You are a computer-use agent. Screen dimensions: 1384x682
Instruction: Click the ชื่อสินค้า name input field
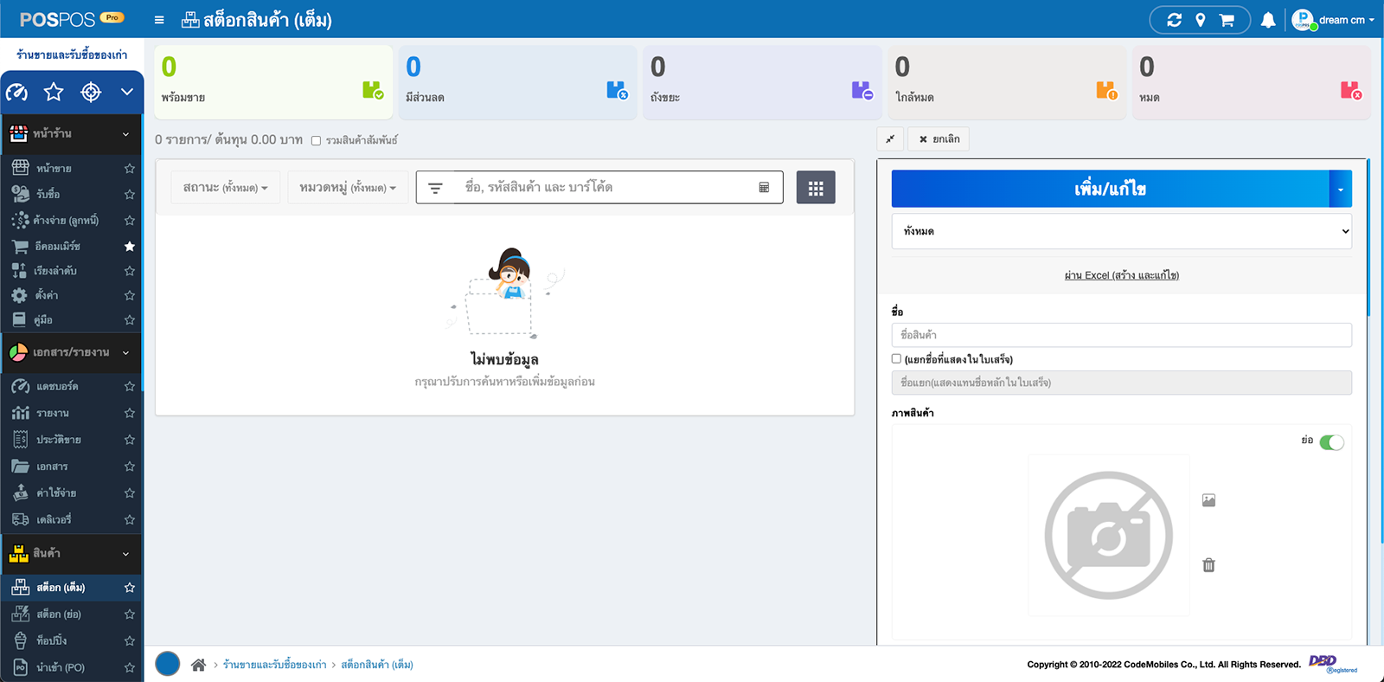(x=1121, y=335)
